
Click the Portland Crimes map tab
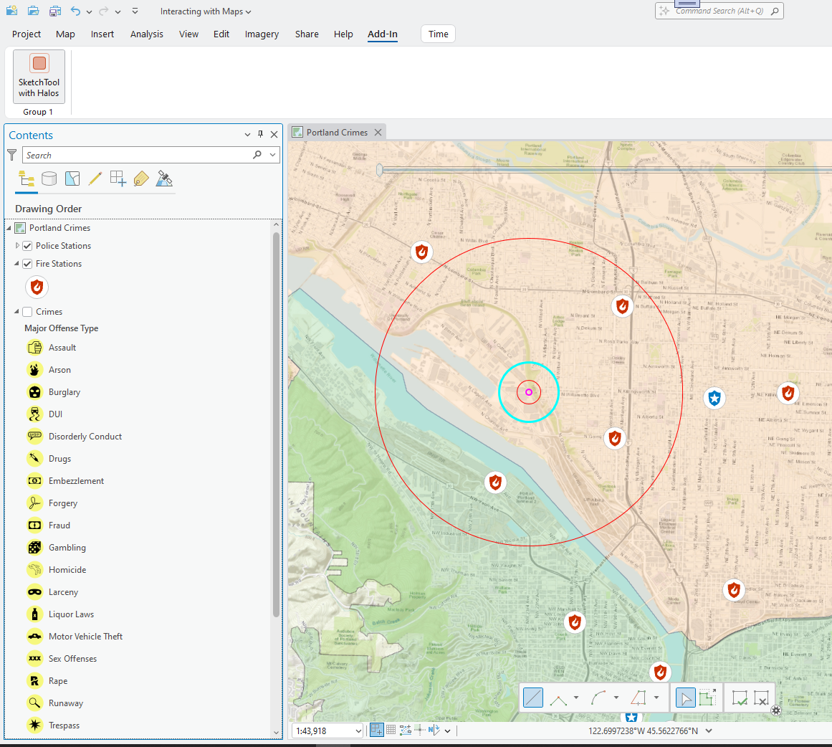(x=337, y=133)
